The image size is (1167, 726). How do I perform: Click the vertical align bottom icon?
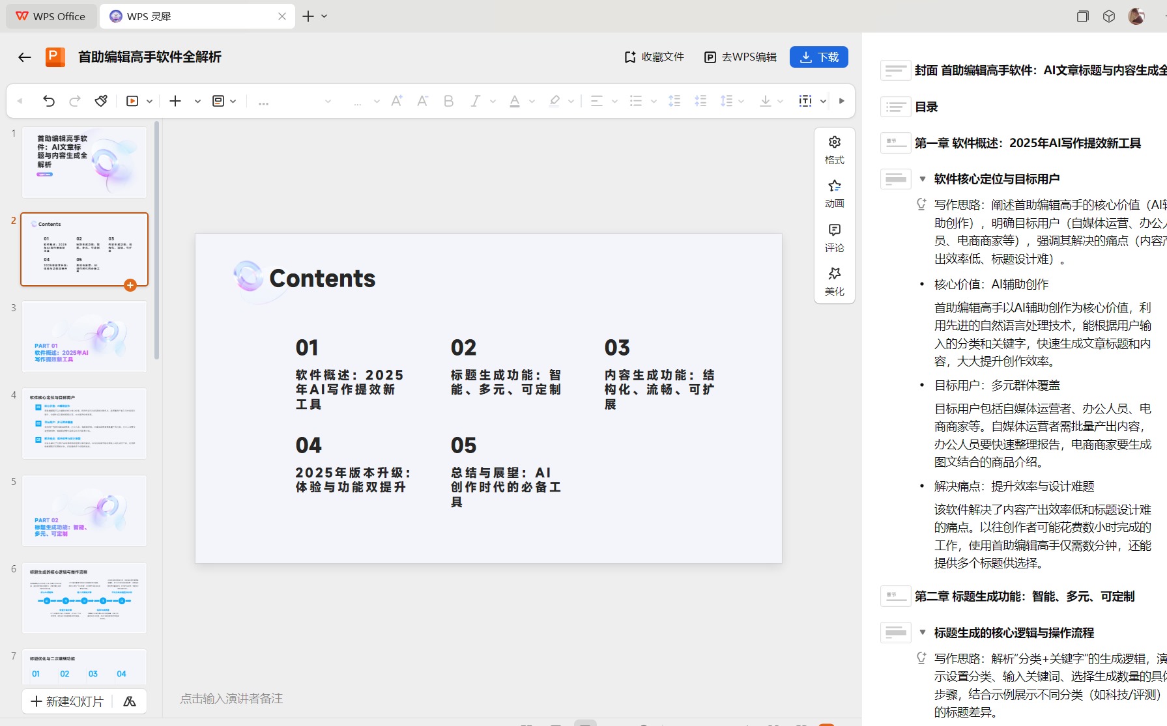point(766,101)
